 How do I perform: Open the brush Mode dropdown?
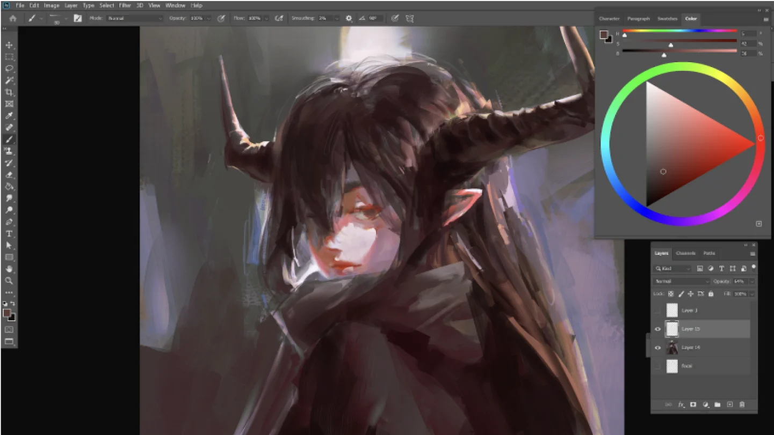coord(134,18)
